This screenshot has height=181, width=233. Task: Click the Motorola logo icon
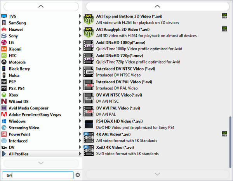coord(4,62)
